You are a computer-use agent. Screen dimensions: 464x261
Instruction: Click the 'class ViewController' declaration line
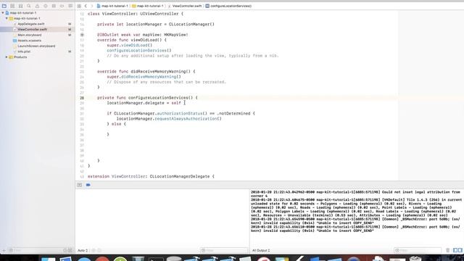pos(136,14)
